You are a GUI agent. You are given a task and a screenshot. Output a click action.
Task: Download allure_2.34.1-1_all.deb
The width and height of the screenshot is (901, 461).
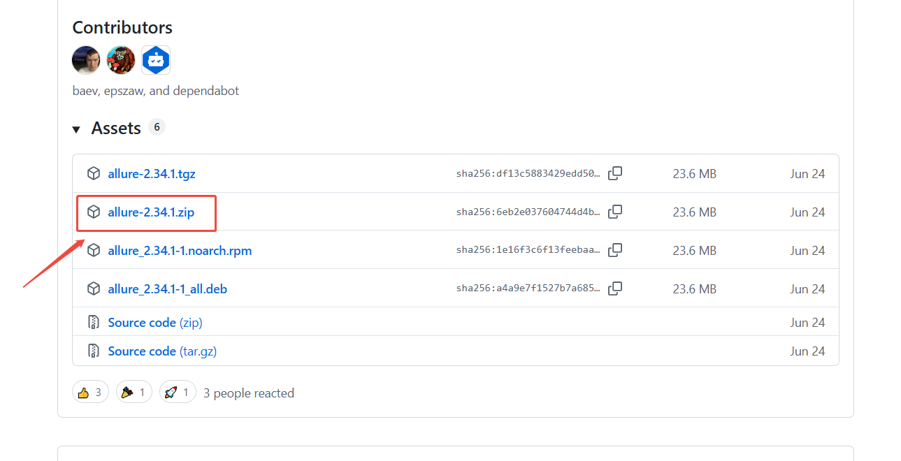pyautogui.click(x=167, y=289)
